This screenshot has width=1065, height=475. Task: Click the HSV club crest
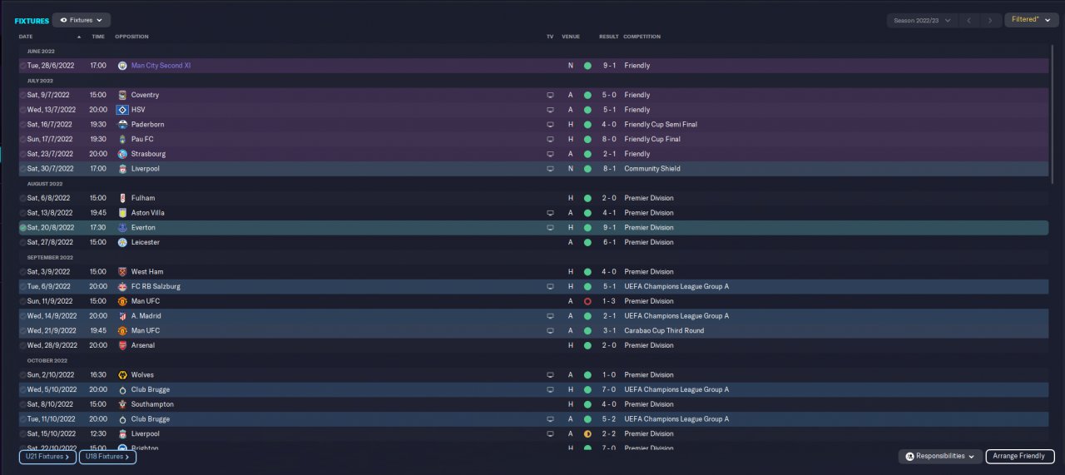[122, 110]
